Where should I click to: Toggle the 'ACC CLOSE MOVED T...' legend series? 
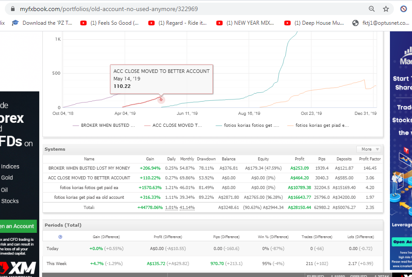tap(173, 125)
